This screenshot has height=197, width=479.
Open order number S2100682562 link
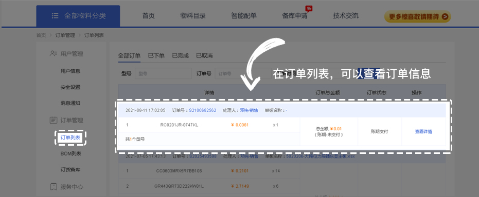(203, 110)
